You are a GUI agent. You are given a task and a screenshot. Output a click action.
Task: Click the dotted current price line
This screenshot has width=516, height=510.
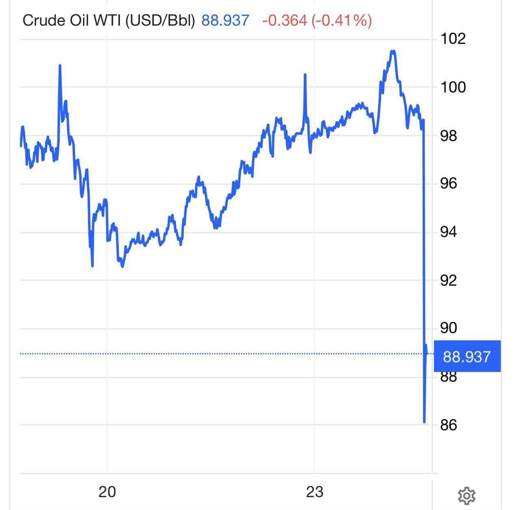coord(219,354)
